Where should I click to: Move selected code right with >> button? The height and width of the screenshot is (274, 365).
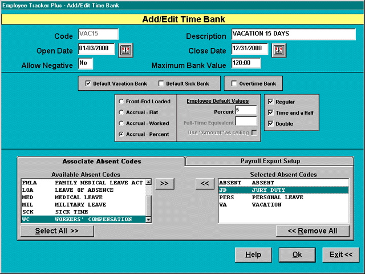click(164, 183)
